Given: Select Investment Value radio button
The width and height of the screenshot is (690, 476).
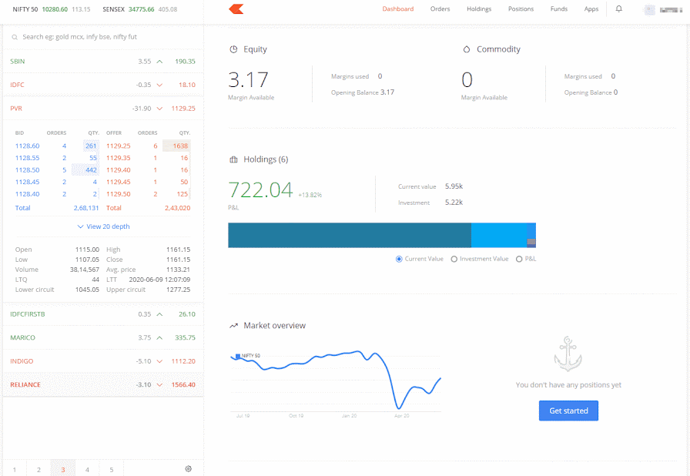Looking at the screenshot, I should (x=454, y=259).
